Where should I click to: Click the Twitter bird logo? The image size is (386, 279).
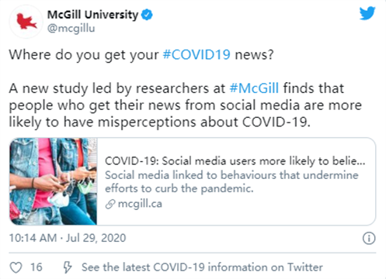click(367, 13)
